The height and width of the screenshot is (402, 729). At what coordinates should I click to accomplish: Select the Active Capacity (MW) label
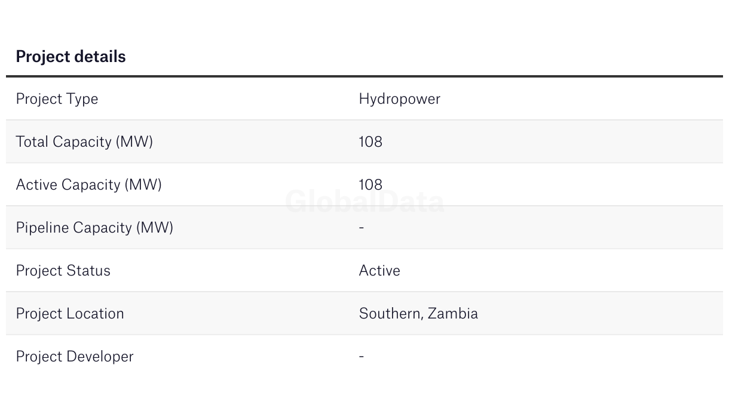click(88, 185)
